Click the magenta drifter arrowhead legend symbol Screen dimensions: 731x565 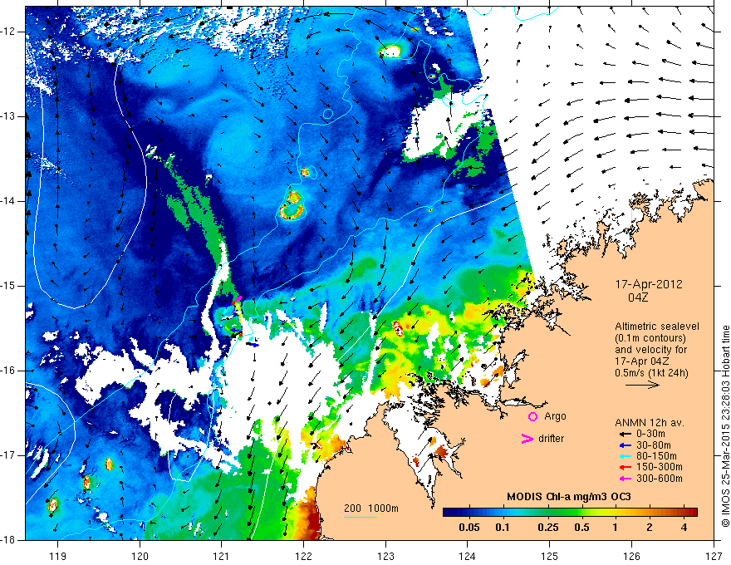(527, 438)
